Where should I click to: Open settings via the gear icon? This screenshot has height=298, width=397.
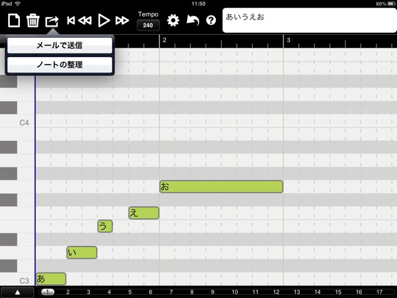coord(173,20)
